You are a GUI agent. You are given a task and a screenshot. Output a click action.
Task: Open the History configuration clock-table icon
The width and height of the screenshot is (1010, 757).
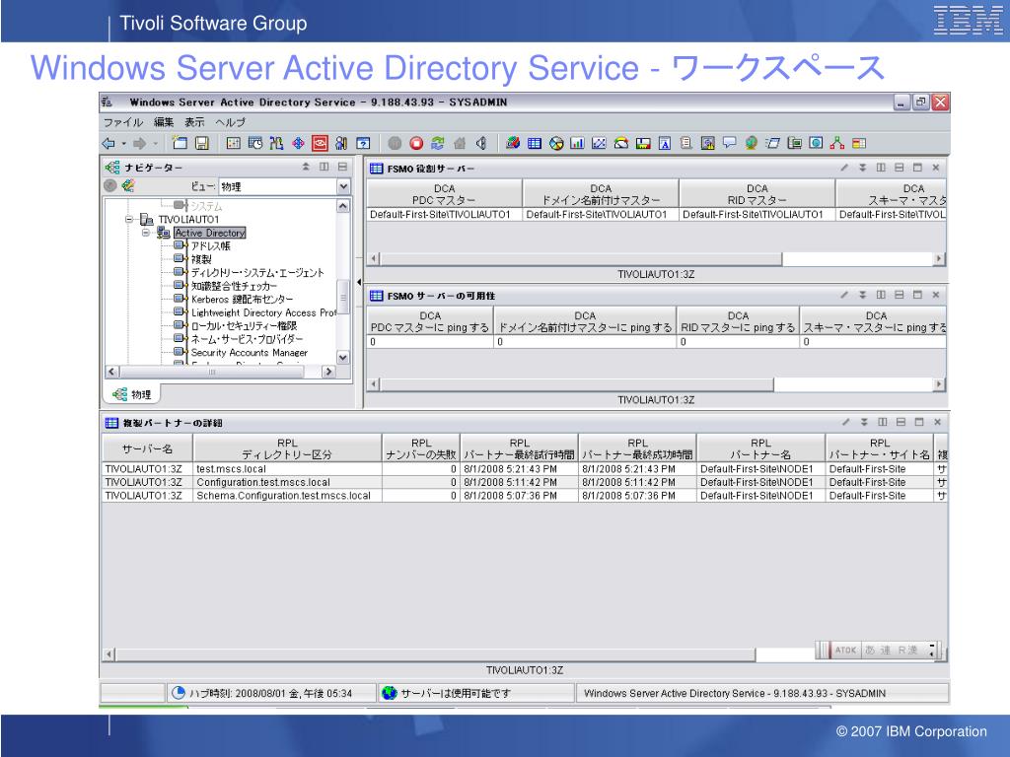point(255,143)
